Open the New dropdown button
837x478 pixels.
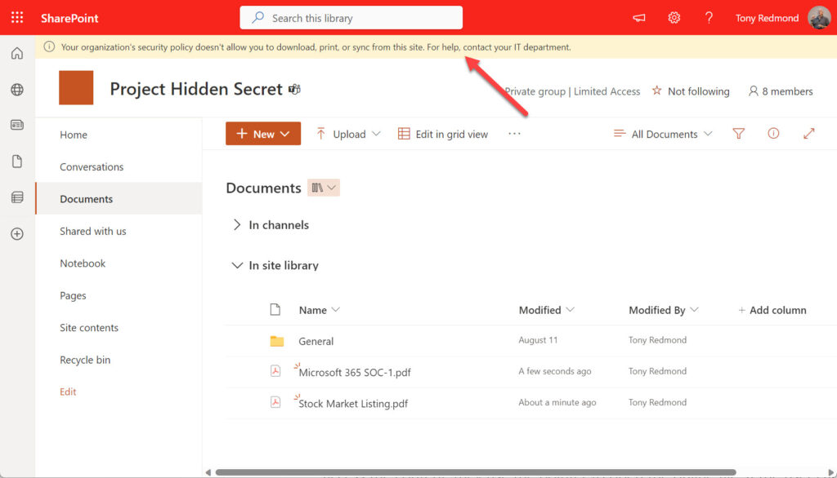pos(263,134)
